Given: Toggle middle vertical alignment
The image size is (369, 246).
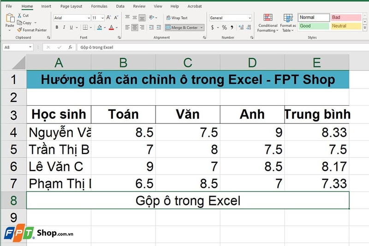Looking at the screenshot, I should 135,18.
